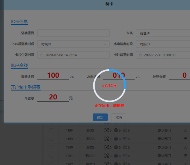This screenshot has height=165, width=190.
Task: Click the 消费余额 amount field showing 100
Action: [53, 76]
